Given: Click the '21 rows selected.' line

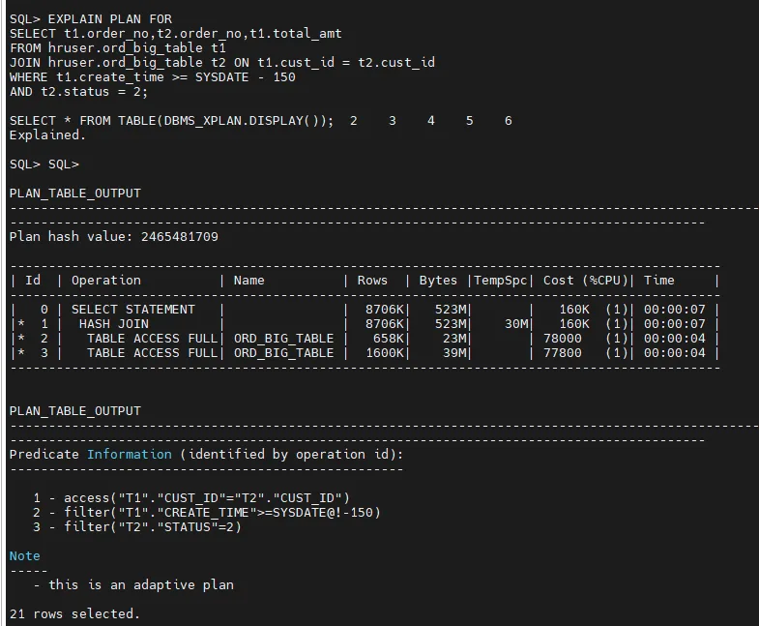Looking at the screenshot, I should click(x=74, y=613).
